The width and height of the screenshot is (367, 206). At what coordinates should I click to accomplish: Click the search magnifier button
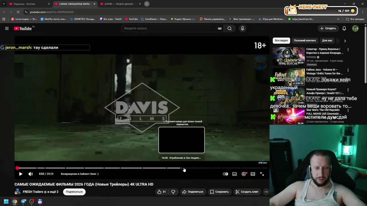click(229, 28)
